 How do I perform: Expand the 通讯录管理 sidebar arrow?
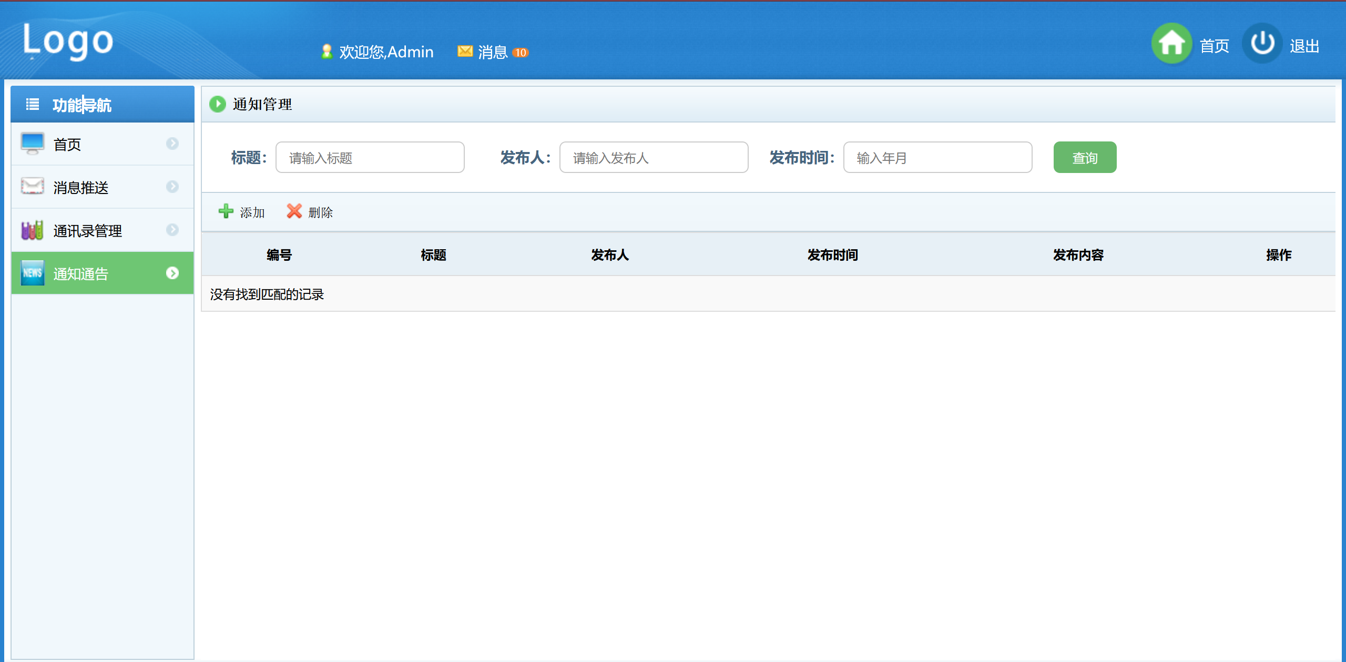coord(172,230)
